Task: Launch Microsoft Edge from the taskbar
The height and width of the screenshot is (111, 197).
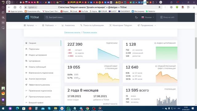Action: tap(17, 109)
